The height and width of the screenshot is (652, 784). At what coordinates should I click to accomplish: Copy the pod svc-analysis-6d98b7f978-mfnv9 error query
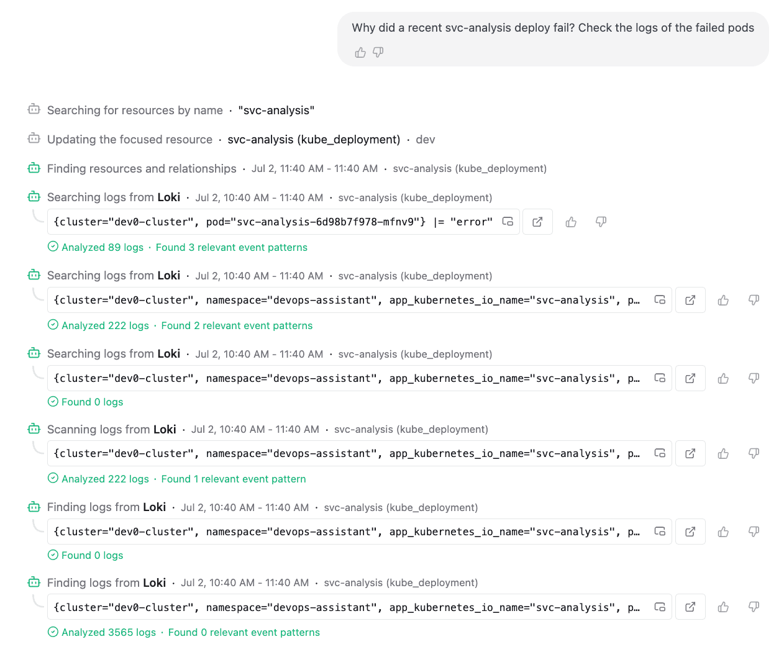coord(508,222)
